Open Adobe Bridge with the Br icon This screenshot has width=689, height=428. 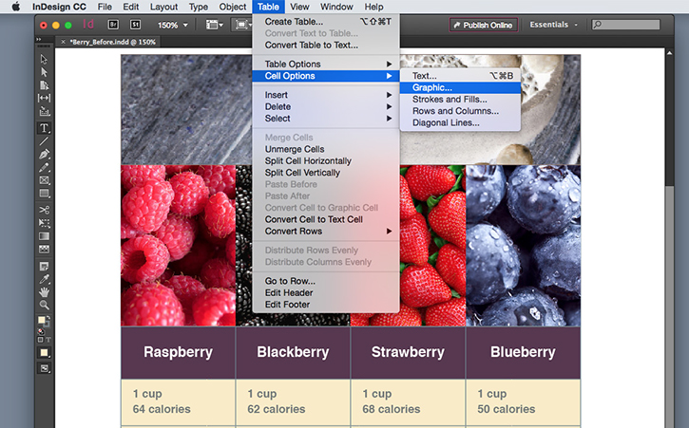[x=113, y=25]
